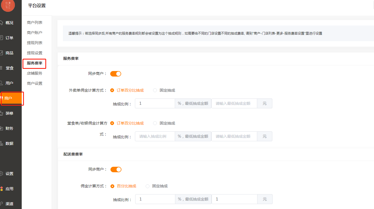
Task: Open the 装修 decoration section
Action: [x=9, y=113]
